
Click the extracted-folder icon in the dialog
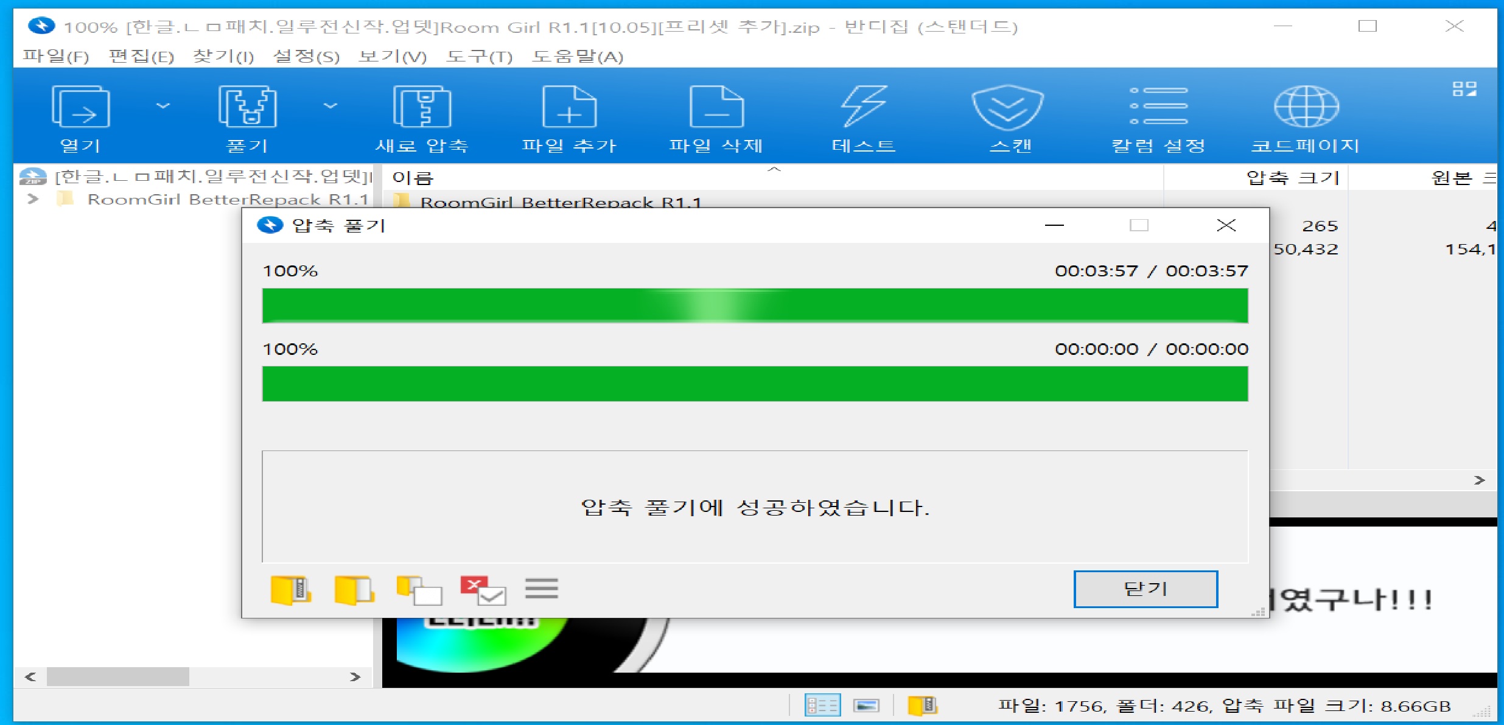point(354,589)
